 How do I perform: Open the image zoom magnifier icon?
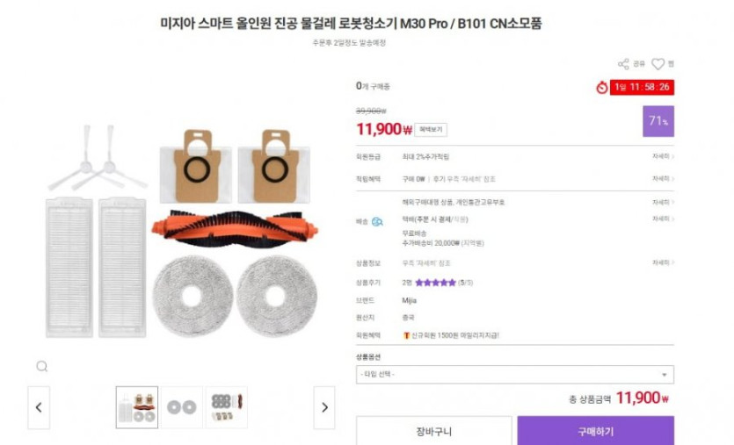click(x=41, y=366)
